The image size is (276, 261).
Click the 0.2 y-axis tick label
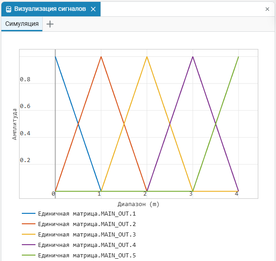(25, 160)
